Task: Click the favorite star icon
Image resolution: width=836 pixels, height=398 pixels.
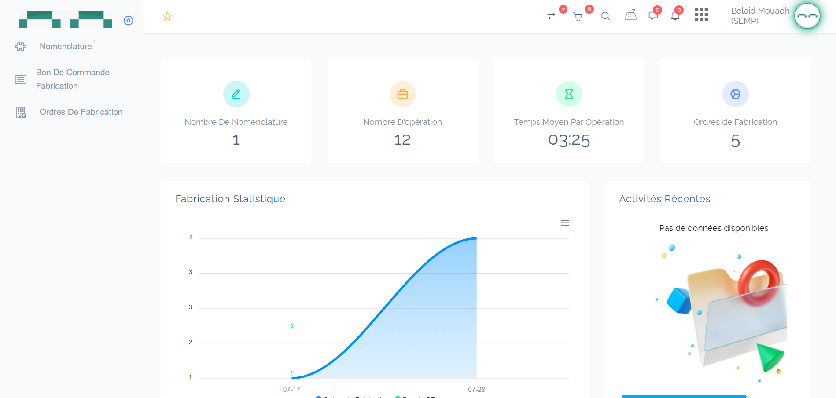Action: click(167, 17)
